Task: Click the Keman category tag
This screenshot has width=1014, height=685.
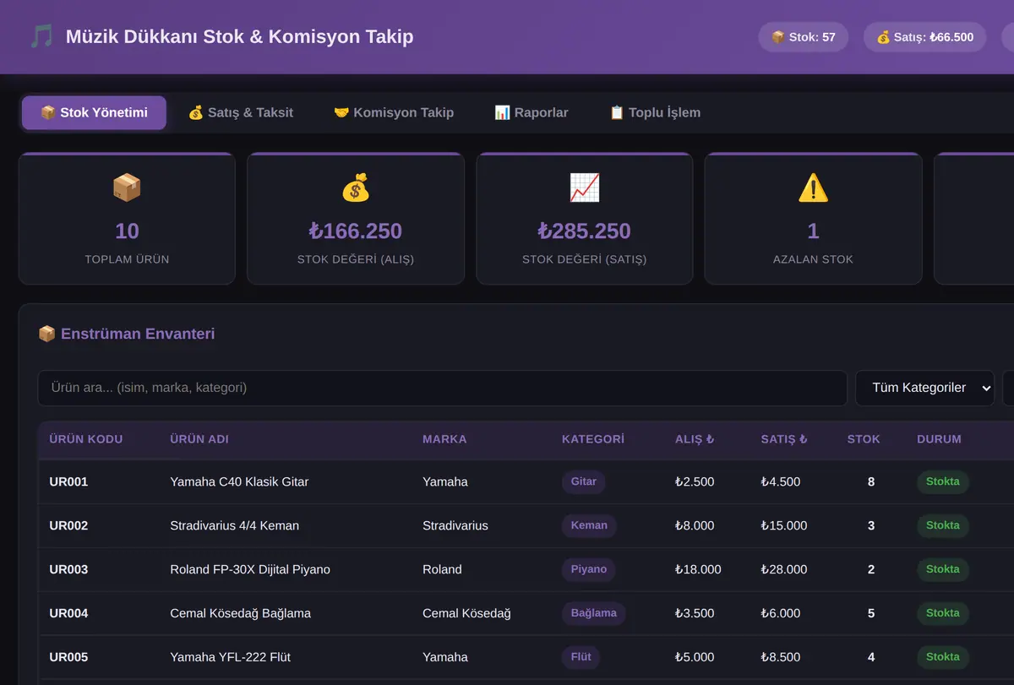Action: point(589,525)
